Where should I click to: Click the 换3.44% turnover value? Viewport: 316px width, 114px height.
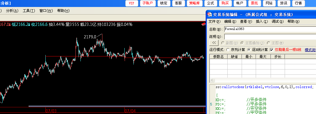(x=57, y=24)
